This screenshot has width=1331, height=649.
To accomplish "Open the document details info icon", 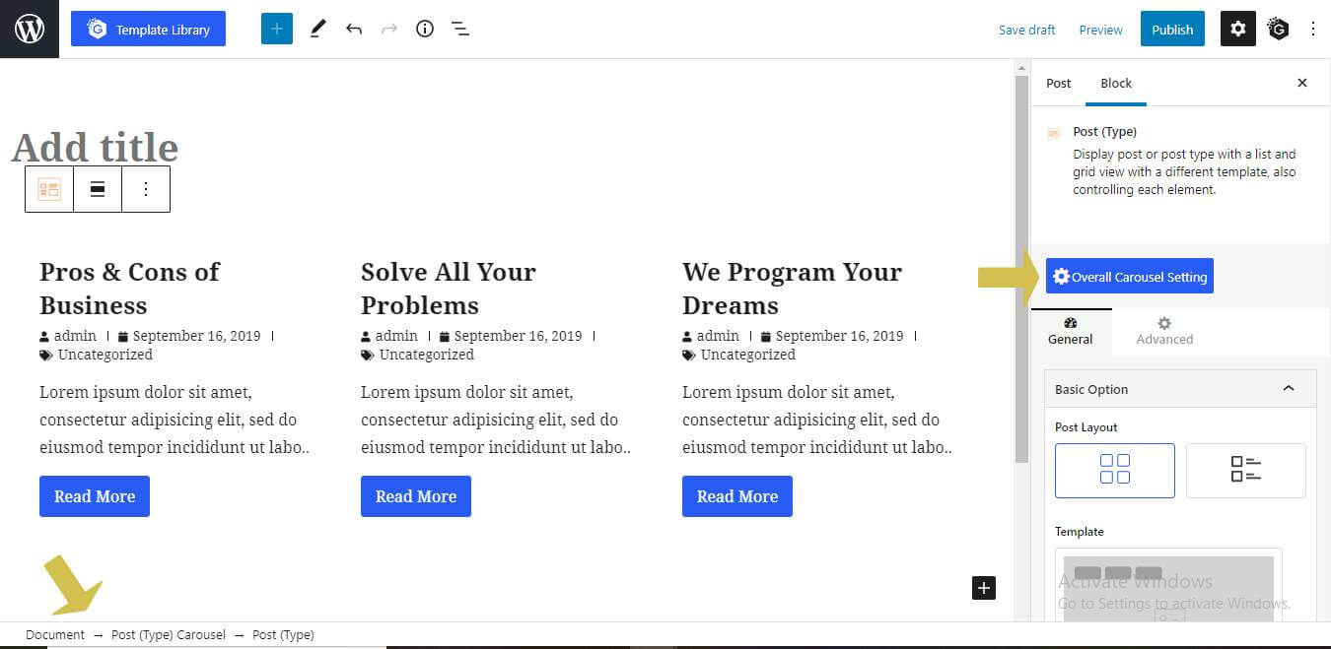I will 425,29.
